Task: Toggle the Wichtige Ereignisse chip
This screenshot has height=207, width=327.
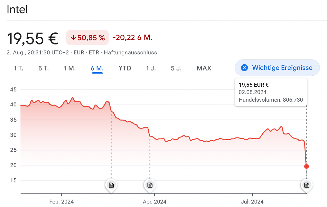Action: coord(277,68)
